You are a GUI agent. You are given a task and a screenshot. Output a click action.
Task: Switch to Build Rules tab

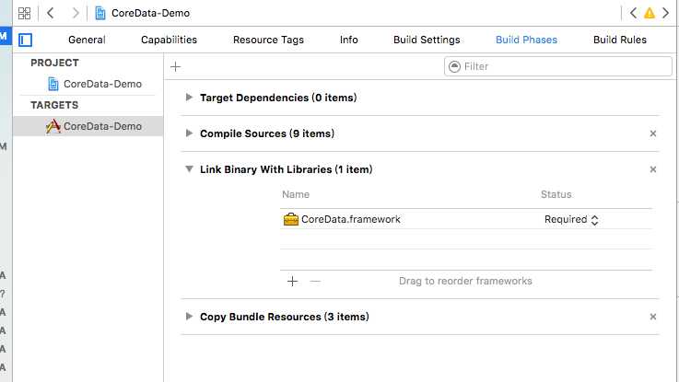point(620,40)
